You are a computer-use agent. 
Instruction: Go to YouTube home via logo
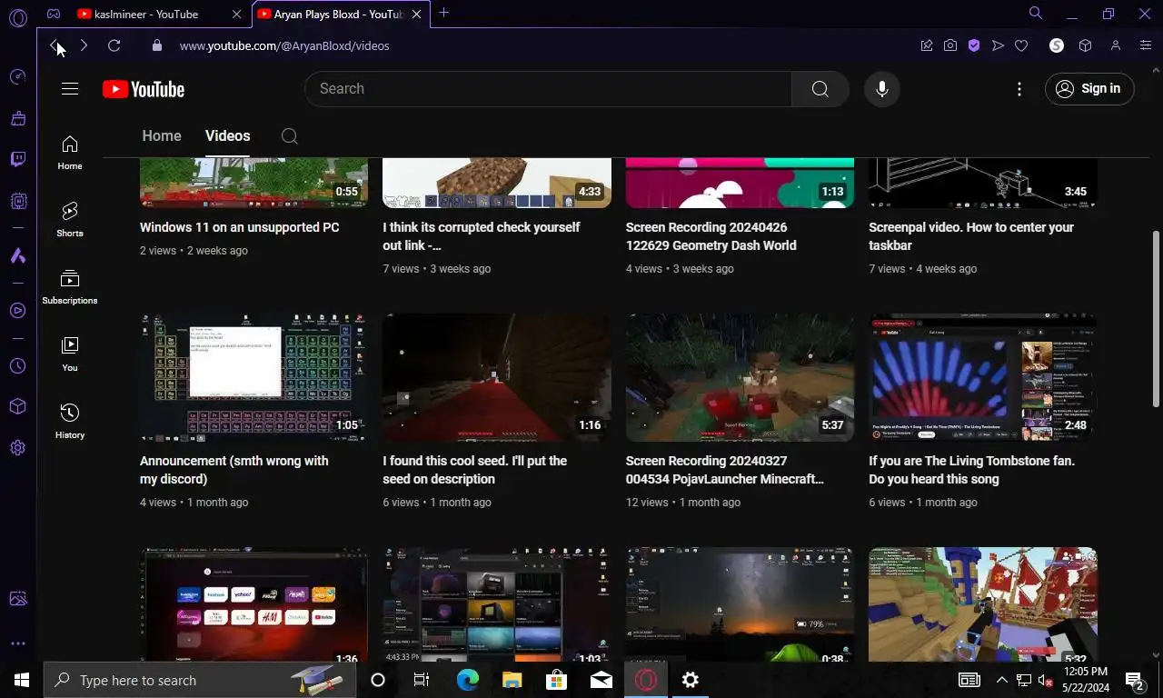(x=143, y=88)
